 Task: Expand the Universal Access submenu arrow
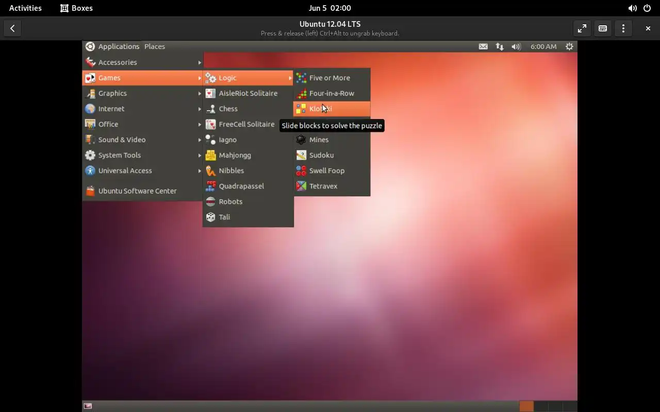200,170
